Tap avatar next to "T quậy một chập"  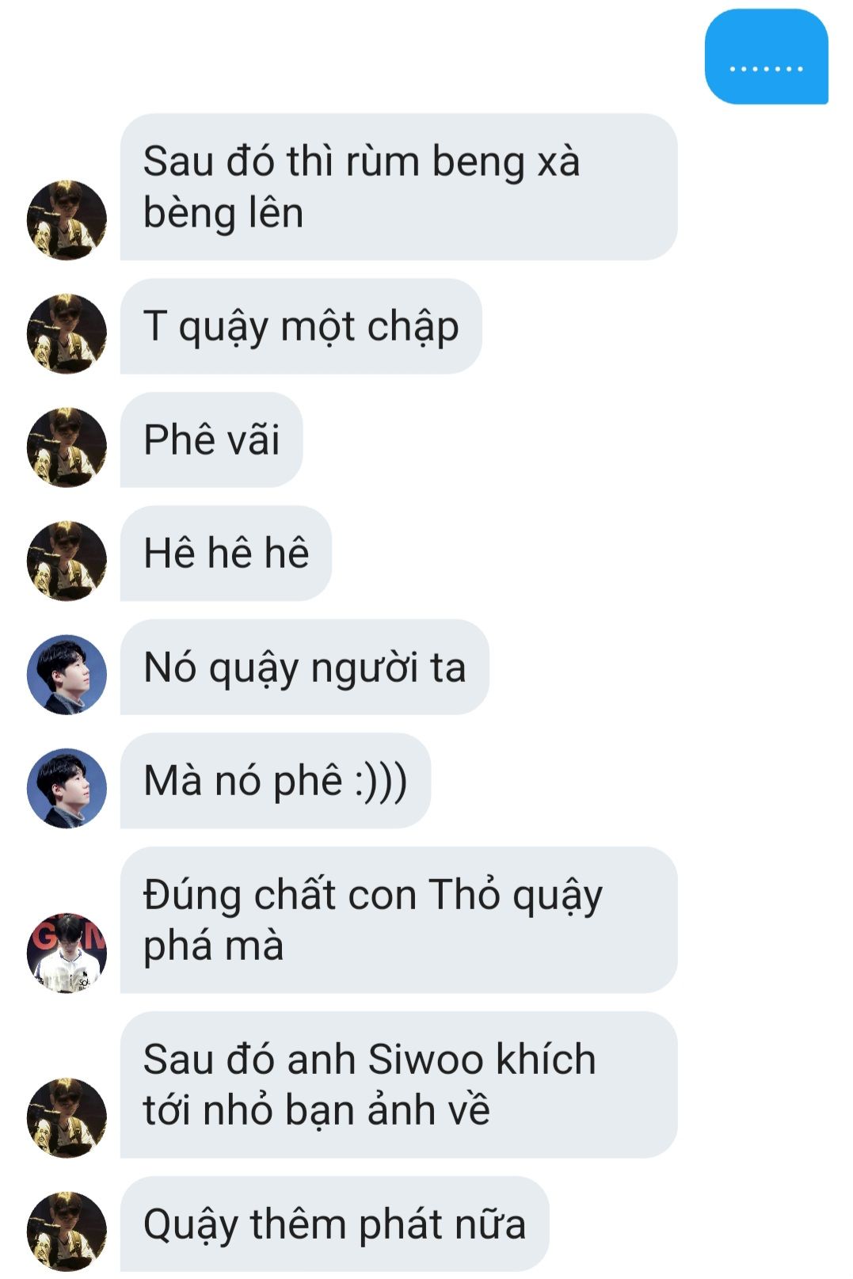(67, 333)
